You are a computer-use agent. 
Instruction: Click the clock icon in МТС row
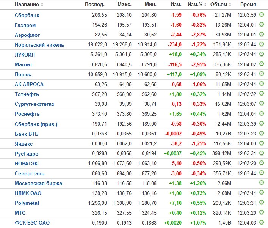[262, 212]
